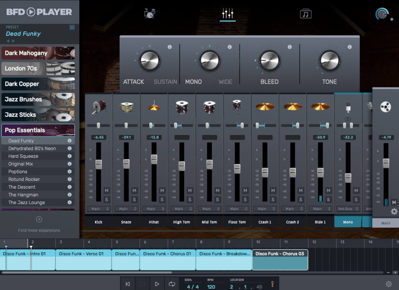399x290 pixels.
Task: Solo the Snare channel
Action: pyautogui.click(x=134, y=199)
